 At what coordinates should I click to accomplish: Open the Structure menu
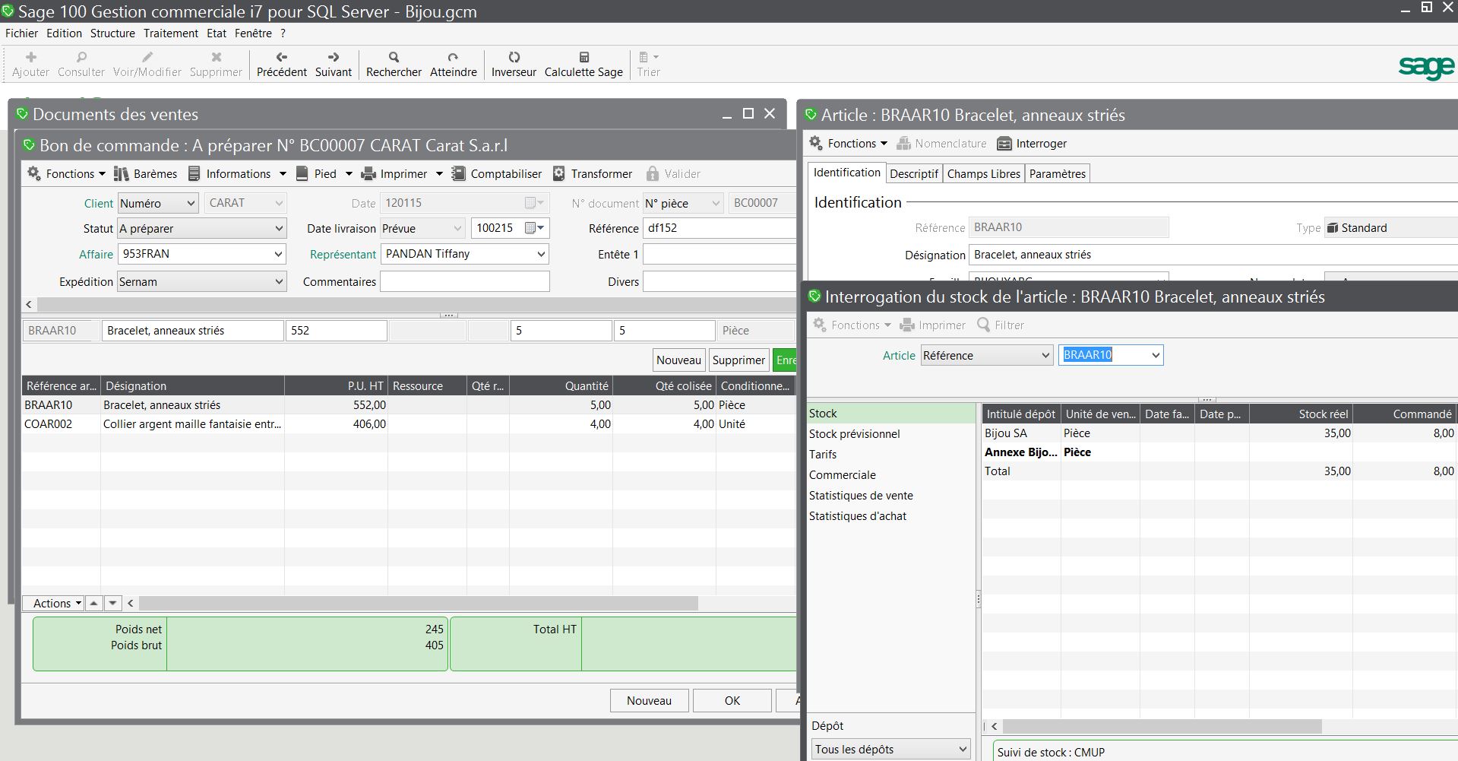click(x=112, y=33)
